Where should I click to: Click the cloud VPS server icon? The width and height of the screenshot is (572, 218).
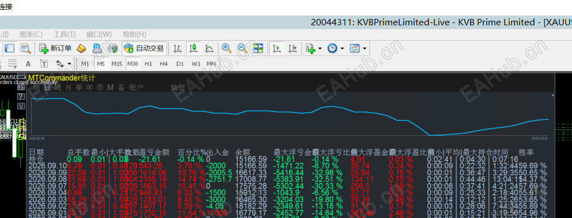click(97, 48)
